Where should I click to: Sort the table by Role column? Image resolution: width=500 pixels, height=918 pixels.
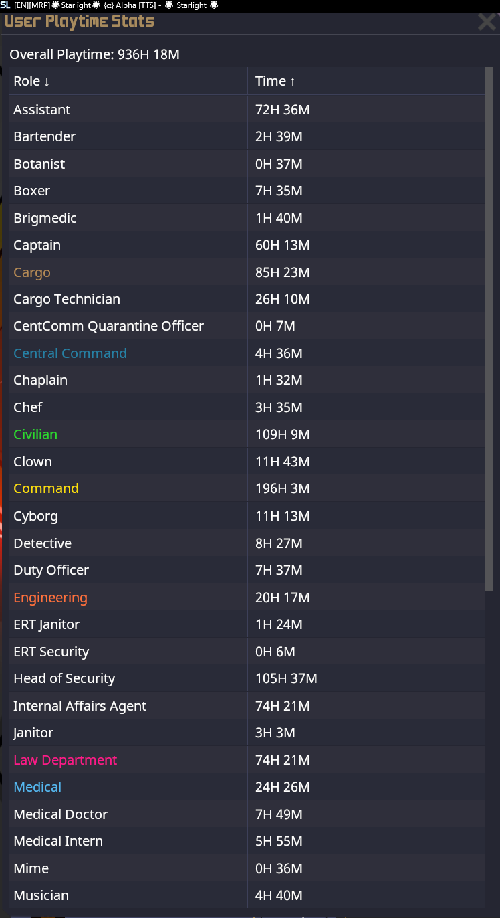31,81
